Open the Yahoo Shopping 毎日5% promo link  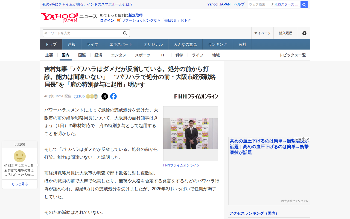click(156, 21)
